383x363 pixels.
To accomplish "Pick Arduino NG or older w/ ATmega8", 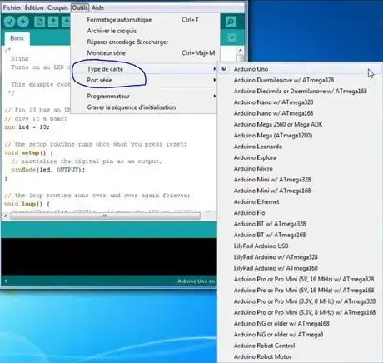I will 300,335.
